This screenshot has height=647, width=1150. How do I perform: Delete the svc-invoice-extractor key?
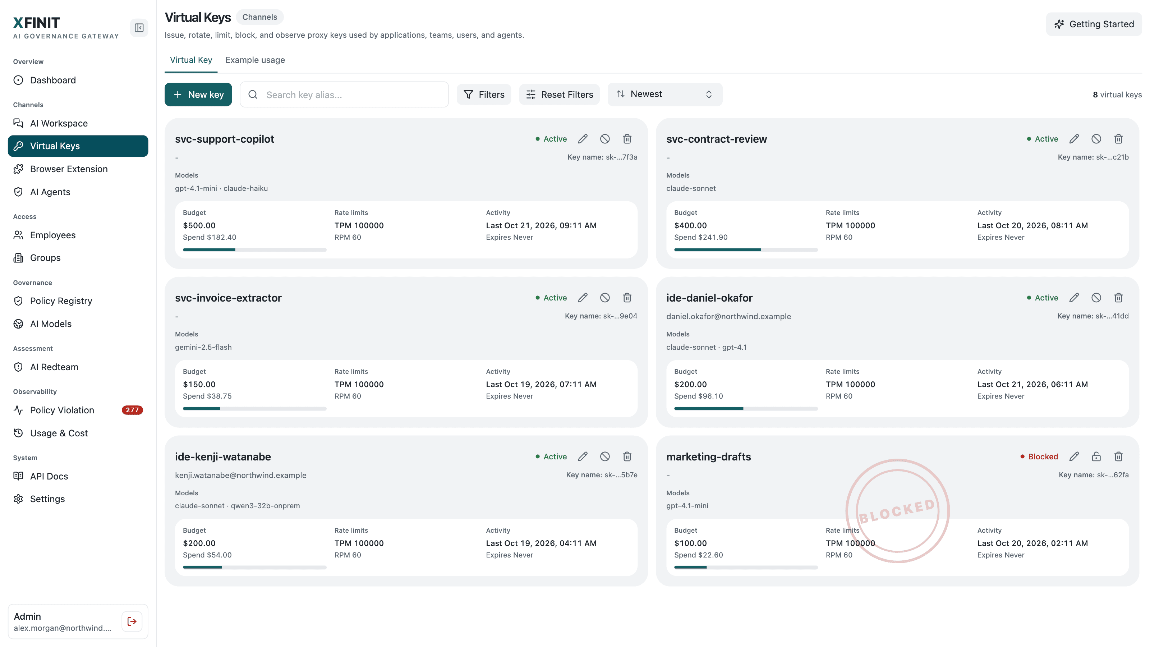pyautogui.click(x=627, y=298)
